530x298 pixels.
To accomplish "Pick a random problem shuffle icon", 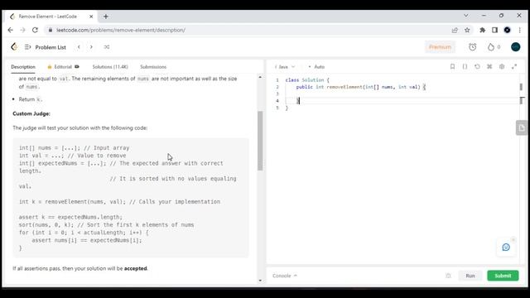I will 107,47.
